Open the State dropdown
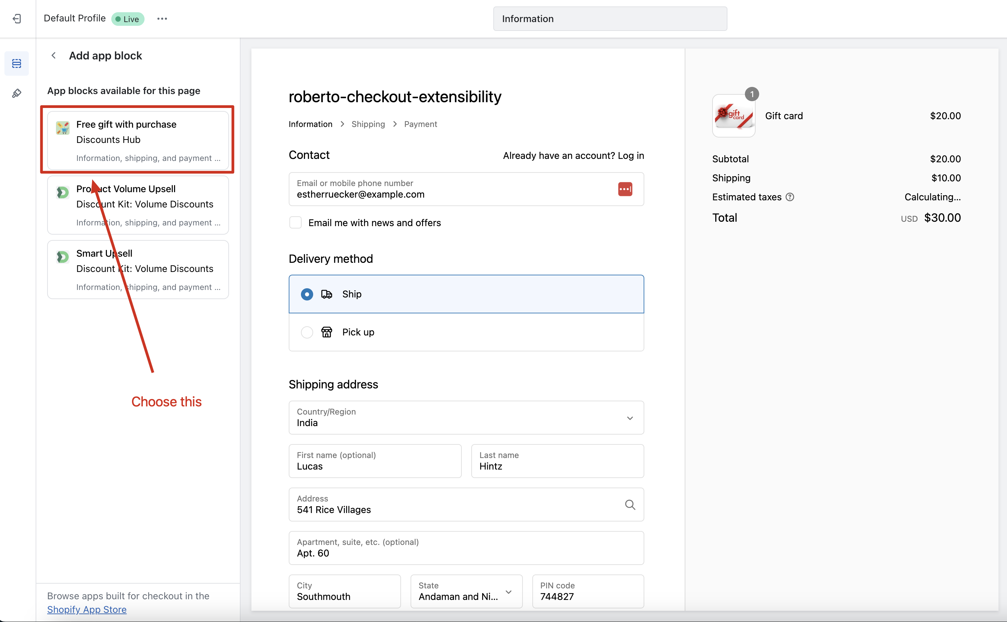The image size is (1007, 622). tap(466, 591)
